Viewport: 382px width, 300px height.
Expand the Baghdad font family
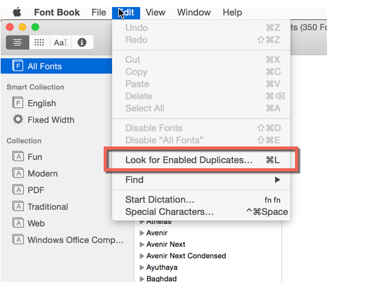point(142,279)
